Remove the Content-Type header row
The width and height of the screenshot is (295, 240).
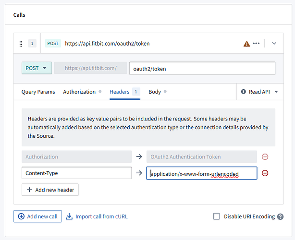[x=265, y=173]
